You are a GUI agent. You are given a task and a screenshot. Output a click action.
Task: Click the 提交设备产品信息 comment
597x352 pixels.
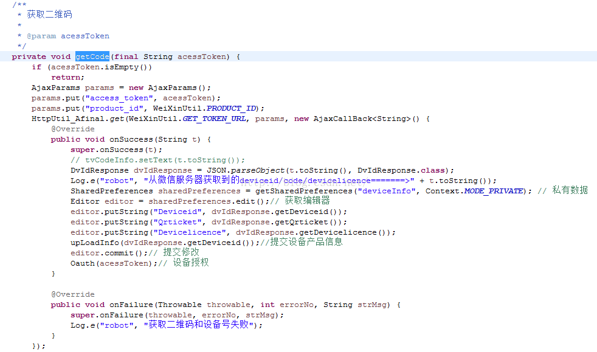(x=302, y=242)
